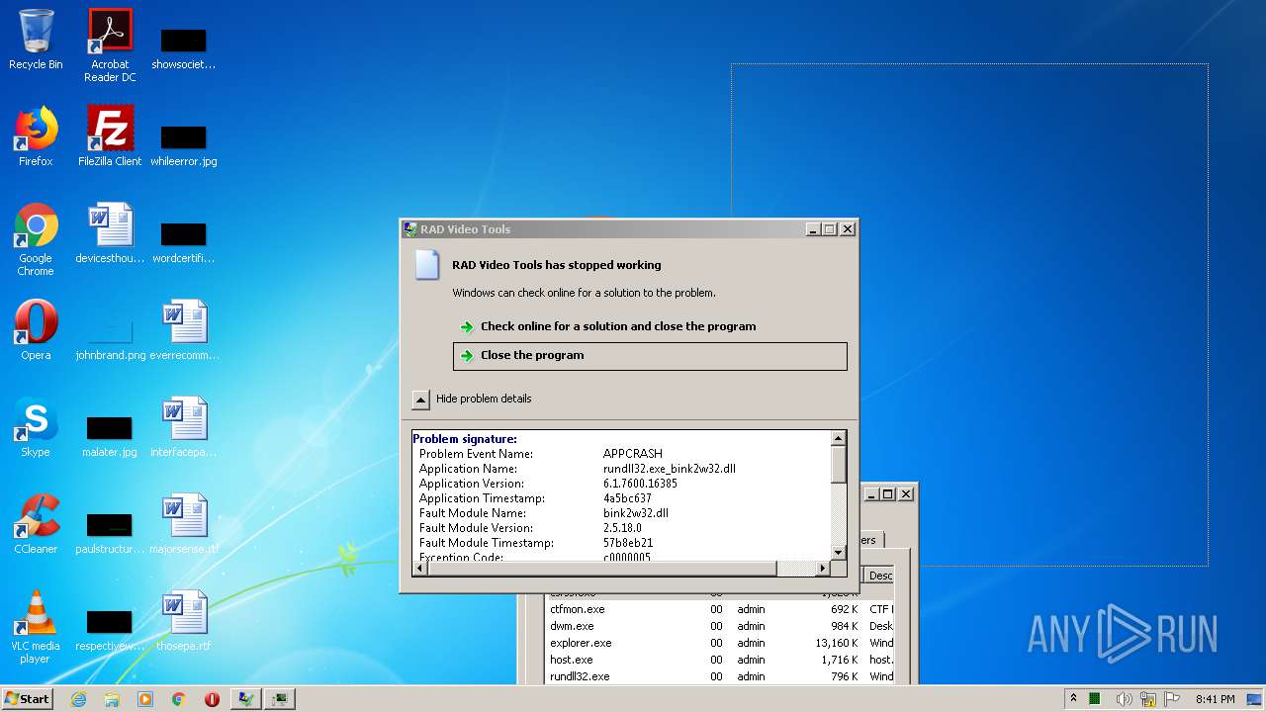Open the 8:41 PM taskbar clock
The width and height of the screenshot is (1266, 712).
click(x=1215, y=699)
